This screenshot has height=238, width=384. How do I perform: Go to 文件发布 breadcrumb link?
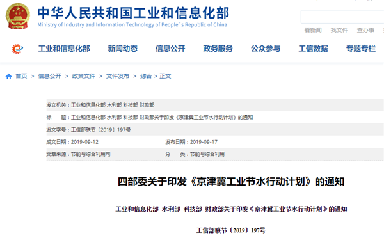(118, 76)
